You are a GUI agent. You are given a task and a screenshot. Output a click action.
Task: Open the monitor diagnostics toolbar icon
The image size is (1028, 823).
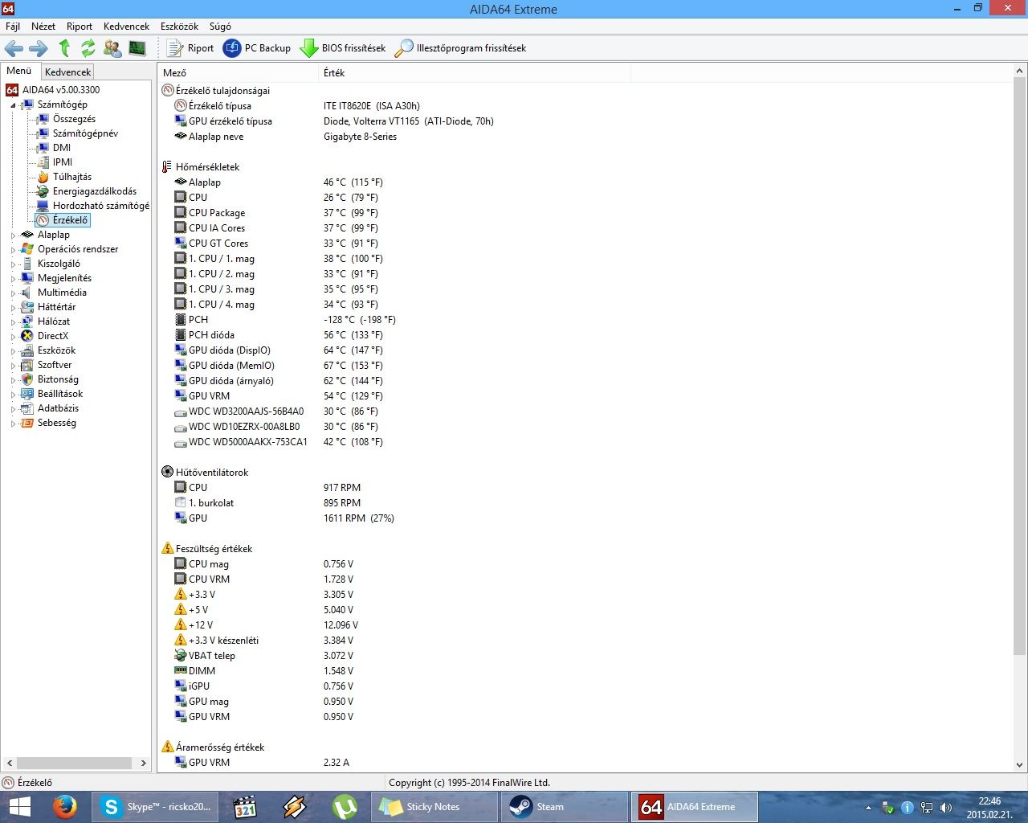tap(137, 48)
